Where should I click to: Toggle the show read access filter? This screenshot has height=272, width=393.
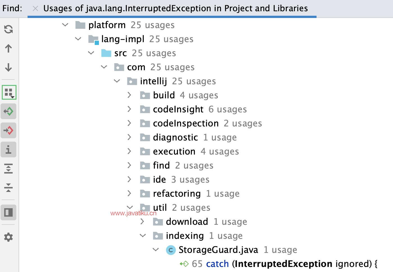click(x=8, y=111)
